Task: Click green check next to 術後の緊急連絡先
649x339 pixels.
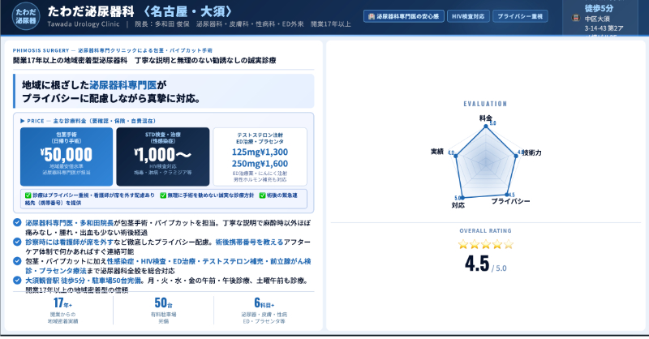Action: point(261,195)
